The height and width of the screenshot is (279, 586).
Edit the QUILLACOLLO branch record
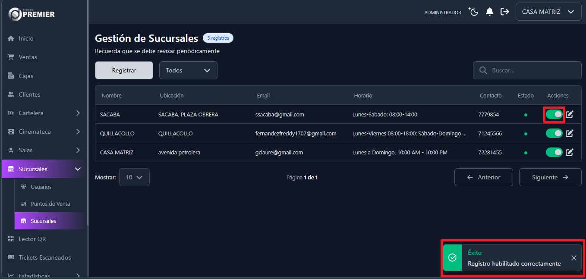(570, 134)
